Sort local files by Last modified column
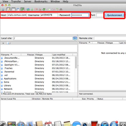Screen dimensions: 126x126 [x=62, y=55]
